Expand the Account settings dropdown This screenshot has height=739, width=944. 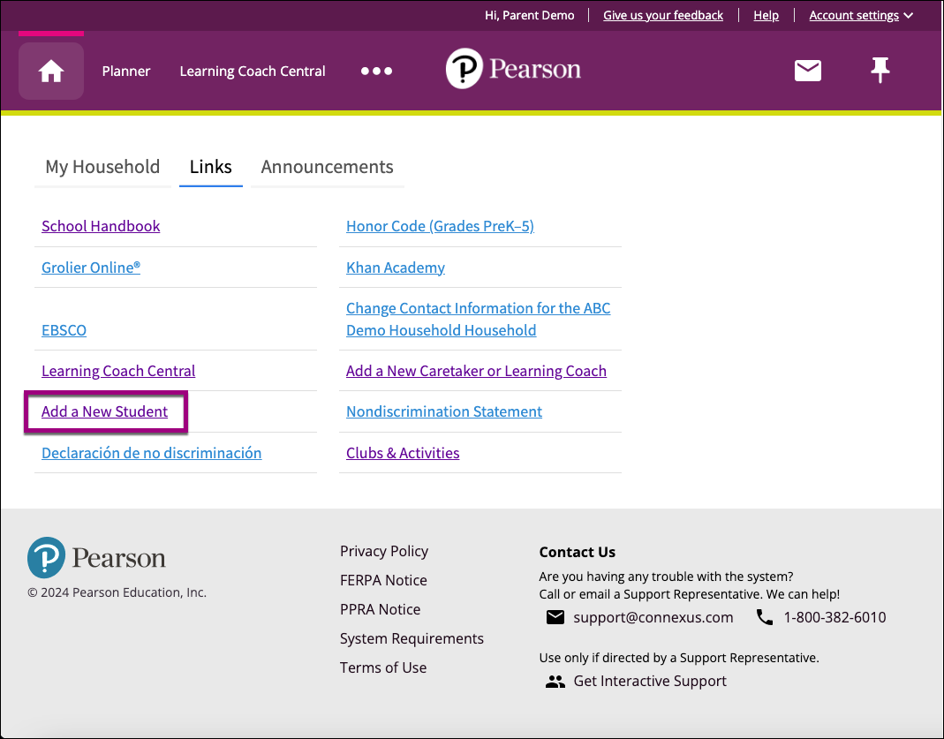point(854,15)
